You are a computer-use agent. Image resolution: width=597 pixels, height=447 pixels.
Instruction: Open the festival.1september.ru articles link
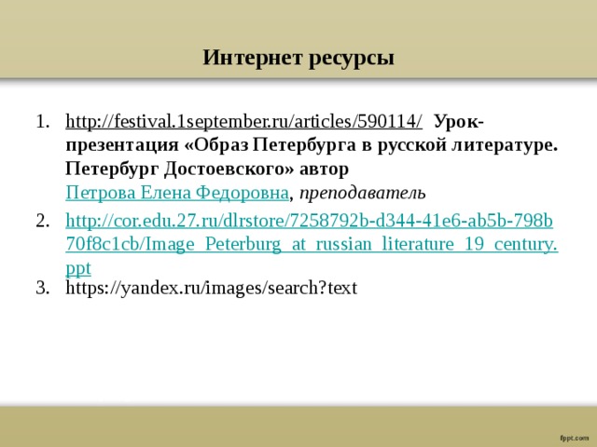point(243,122)
